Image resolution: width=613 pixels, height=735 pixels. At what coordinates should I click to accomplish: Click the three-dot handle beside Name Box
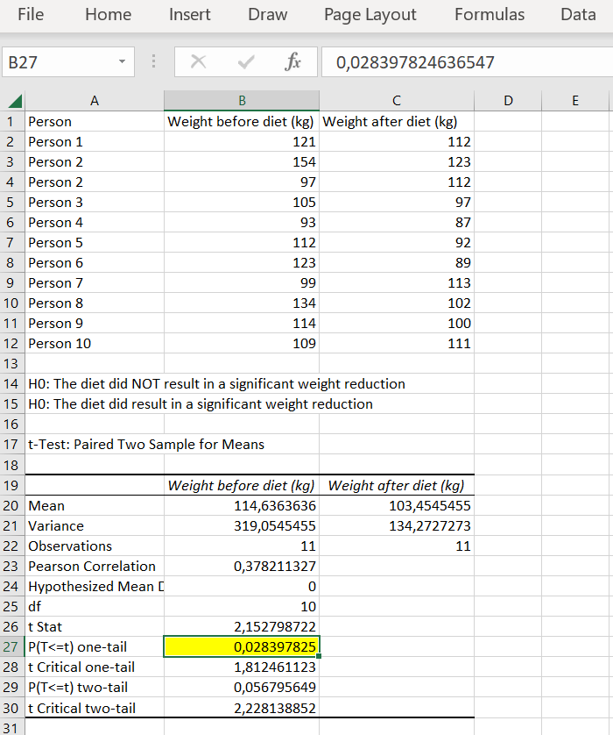point(153,62)
